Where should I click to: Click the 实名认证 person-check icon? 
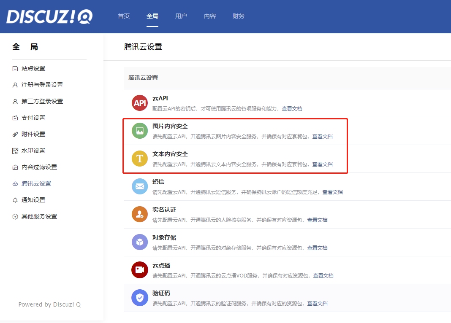click(x=139, y=214)
